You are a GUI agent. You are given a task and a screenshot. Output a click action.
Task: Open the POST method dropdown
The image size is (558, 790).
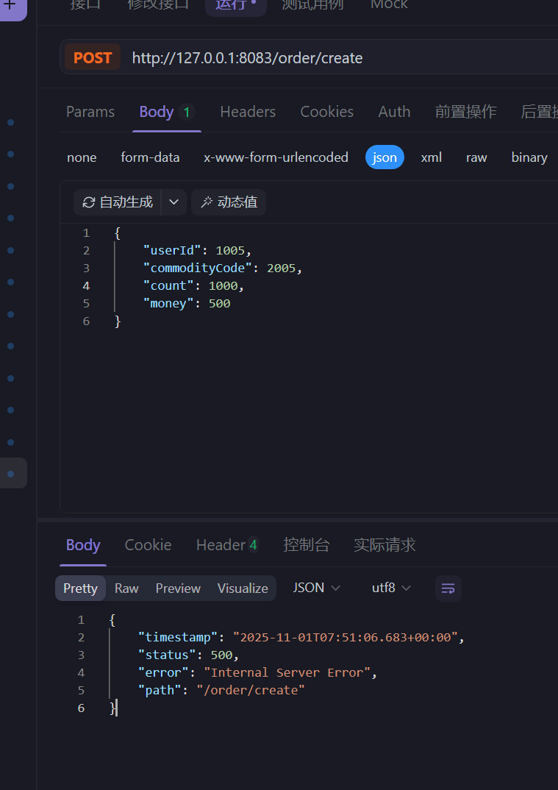(93, 57)
